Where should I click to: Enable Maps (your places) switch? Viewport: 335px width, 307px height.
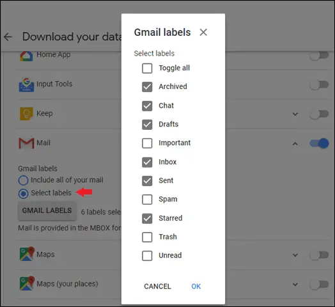(319, 285)
